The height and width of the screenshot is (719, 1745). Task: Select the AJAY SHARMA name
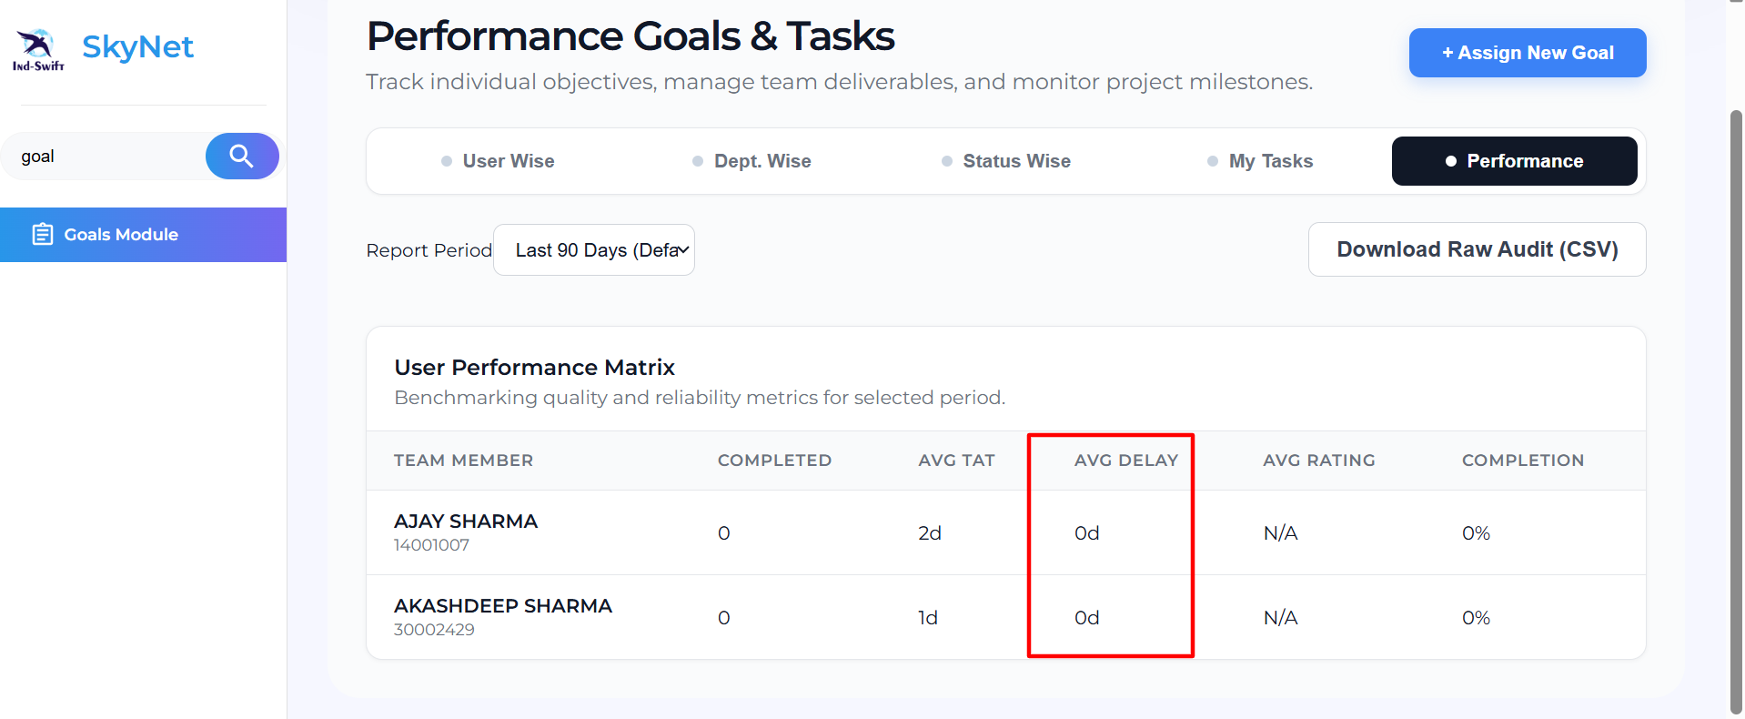coord(466,522)
